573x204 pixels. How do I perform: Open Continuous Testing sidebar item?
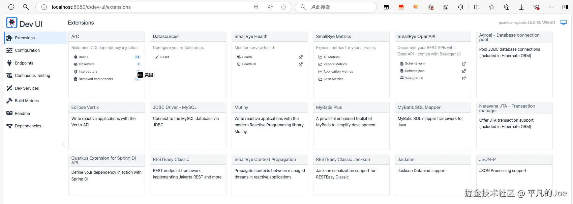[x=36, y=76]
